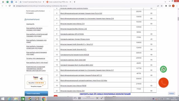Confirm the recording with the checkmark icon

coord(102,98)
